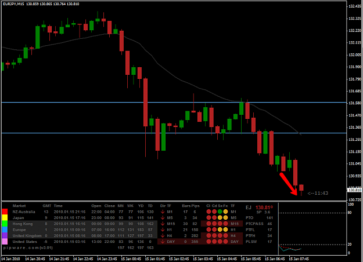363x262 pixels.
Task: Click the purple United Kingdom color swatch
Action: [x=5, y=236]
